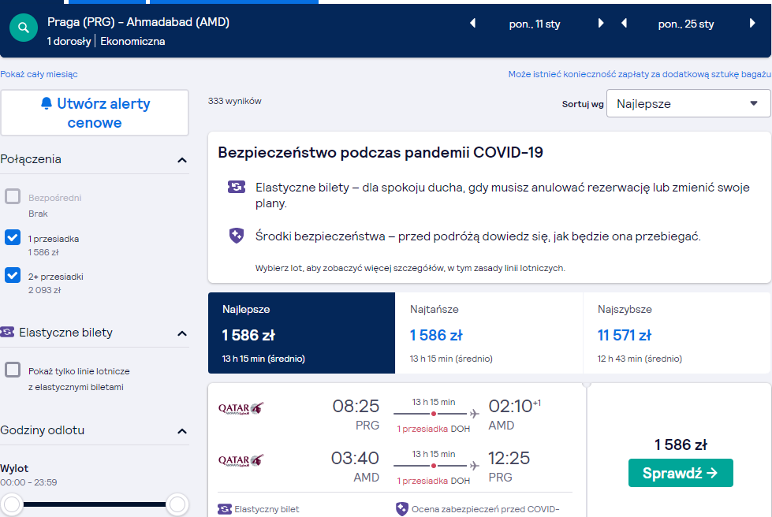The height and width of the screenshot is (517, 772).
Task: Click the pon. 25 sty return date
Action: [x=686, y=24]
